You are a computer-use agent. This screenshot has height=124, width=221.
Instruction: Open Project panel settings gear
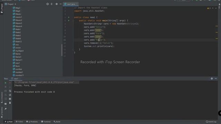tap(57, 4)
